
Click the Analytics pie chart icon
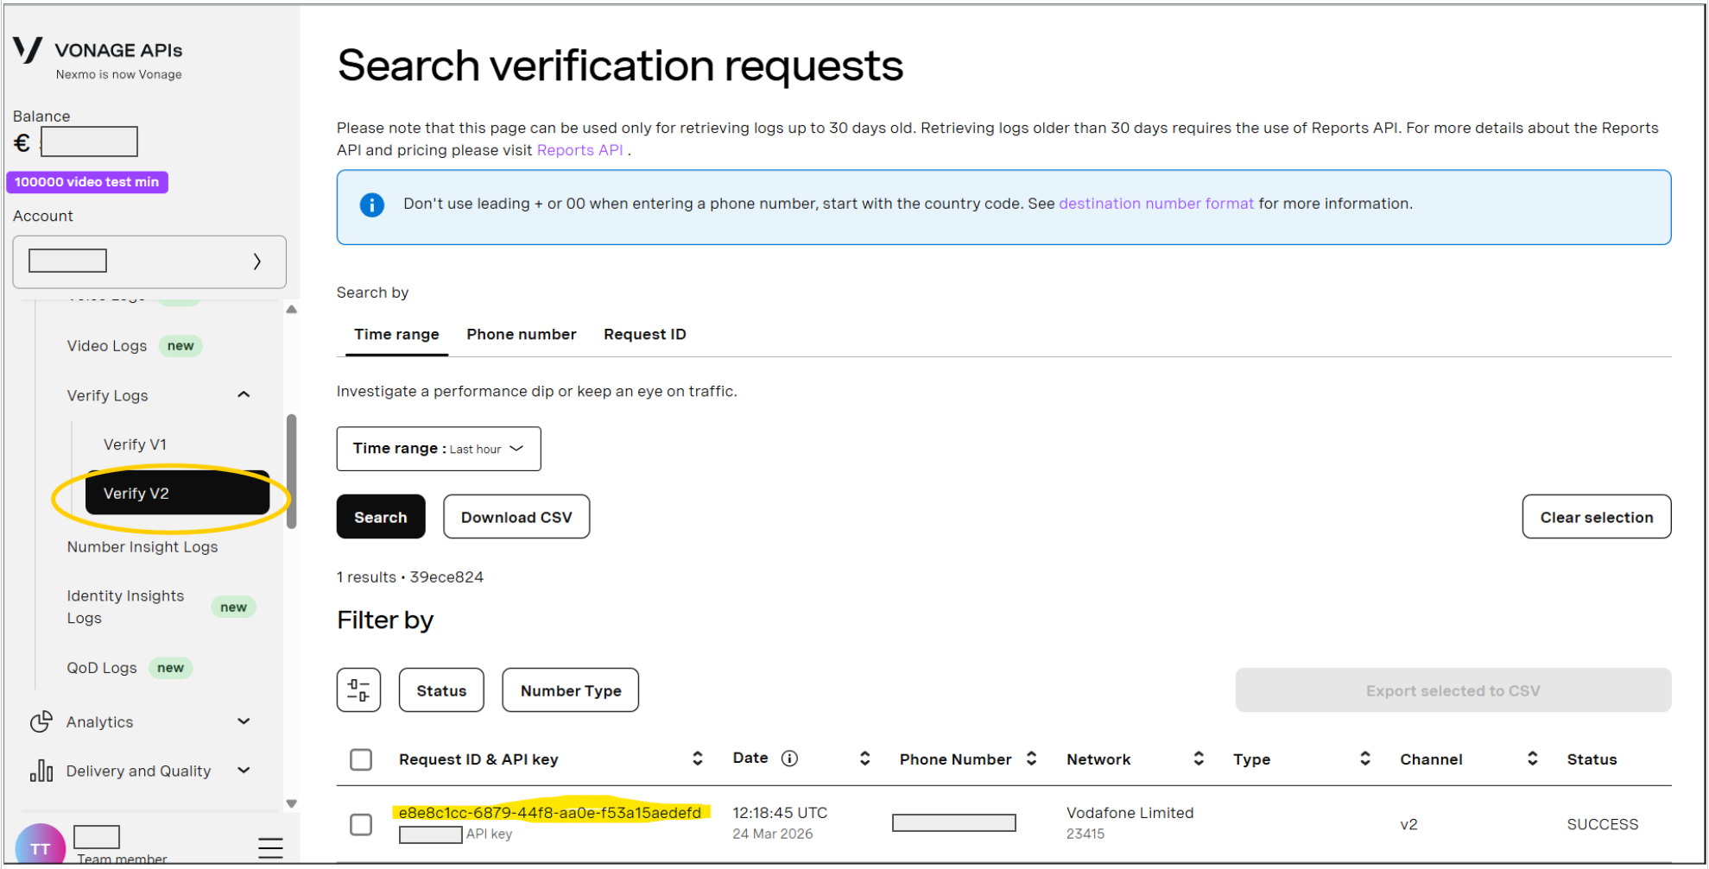point(41,721)
